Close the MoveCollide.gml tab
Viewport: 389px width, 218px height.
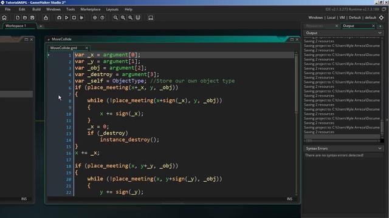click(x=86, y=48)
